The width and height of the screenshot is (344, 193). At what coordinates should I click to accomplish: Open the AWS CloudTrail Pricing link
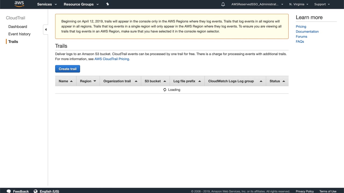click(x=112, y=59)
